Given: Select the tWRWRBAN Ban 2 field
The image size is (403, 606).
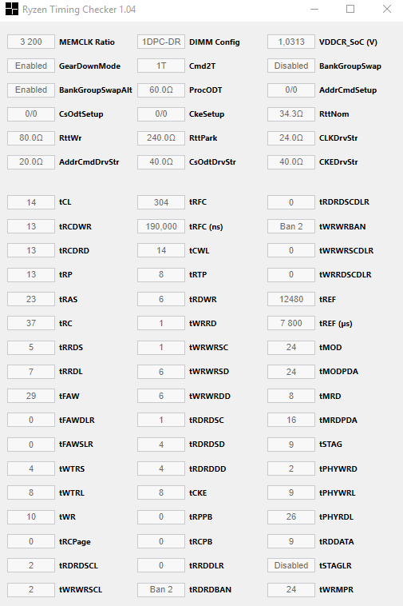Looking at the screenshot, I should pyautogui.click(x=291, y=226).
